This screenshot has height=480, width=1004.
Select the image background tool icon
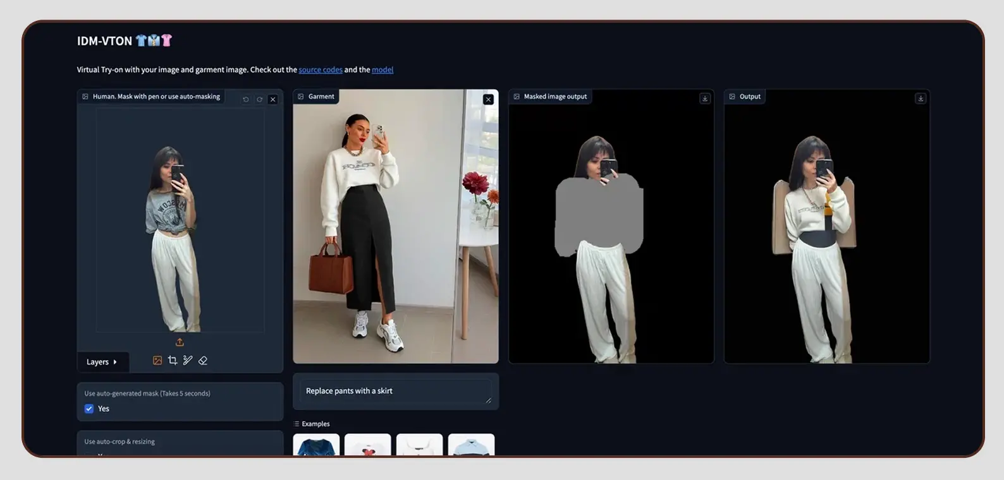pos(157,360)
